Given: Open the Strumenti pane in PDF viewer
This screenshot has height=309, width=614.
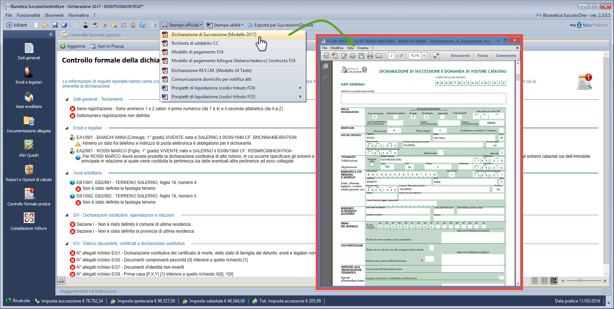Looking at the screenshot, I should 460,56.
